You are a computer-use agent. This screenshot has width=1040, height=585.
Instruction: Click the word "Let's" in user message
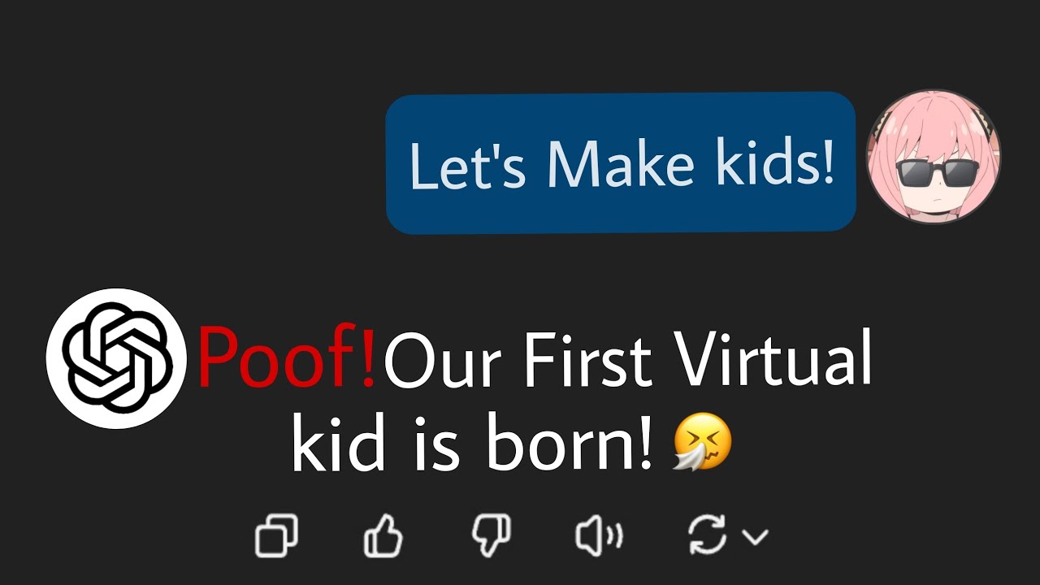(x=470, y=164)
